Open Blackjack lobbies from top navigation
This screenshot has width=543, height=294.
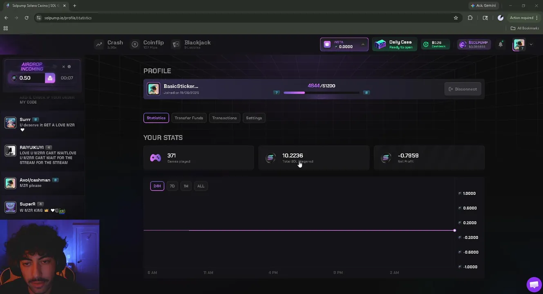tap(191, 44)
